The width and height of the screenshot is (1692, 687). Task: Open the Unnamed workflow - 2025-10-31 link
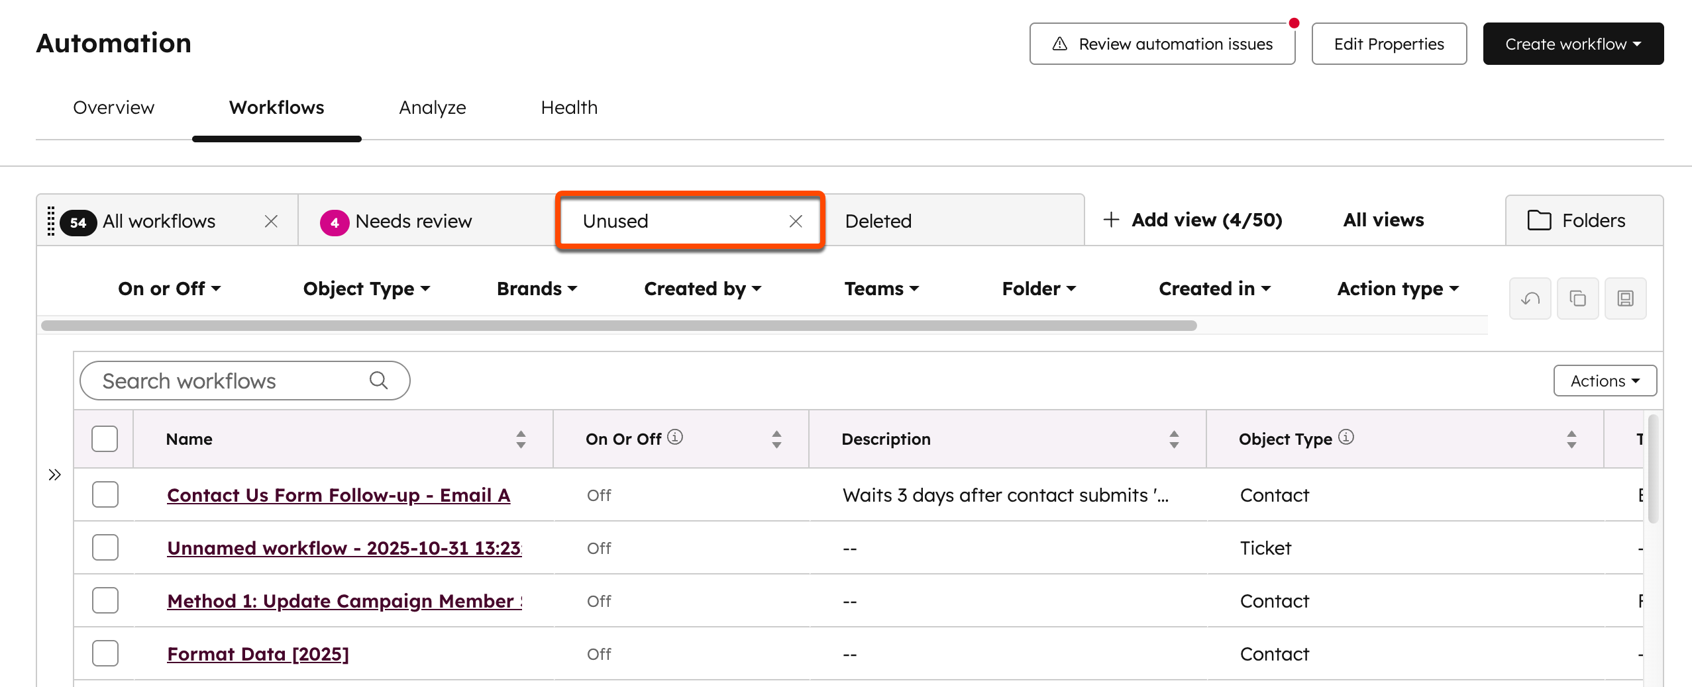tap(344, 547)
